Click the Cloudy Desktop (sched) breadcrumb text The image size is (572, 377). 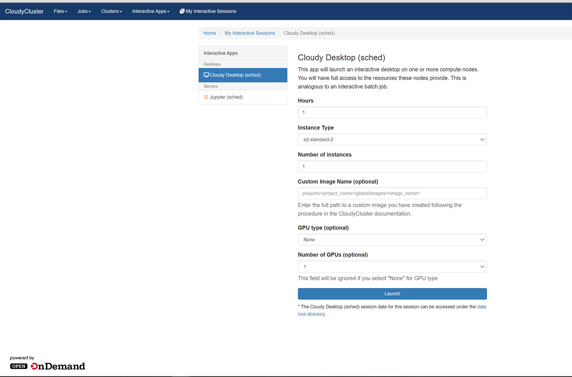(x=309, y=33)
